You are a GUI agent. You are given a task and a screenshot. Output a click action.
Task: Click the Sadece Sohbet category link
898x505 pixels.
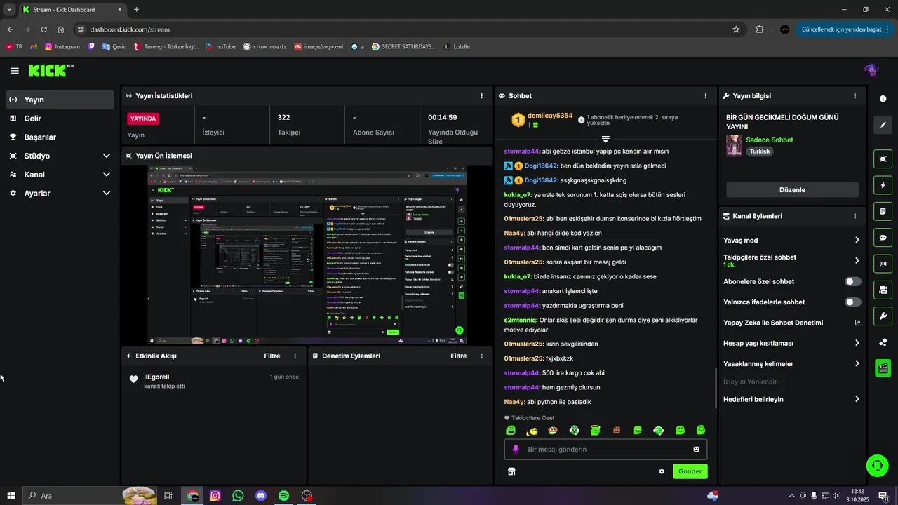[770, 140]
